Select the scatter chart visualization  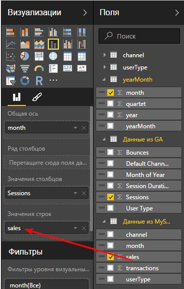pyautogui.click(x=11, y=56)
